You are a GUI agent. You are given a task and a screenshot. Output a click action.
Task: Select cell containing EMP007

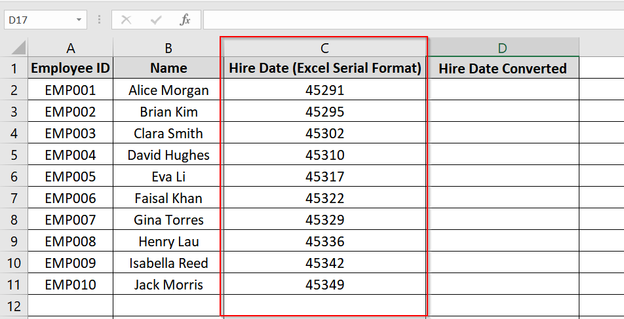coord(70,219)
